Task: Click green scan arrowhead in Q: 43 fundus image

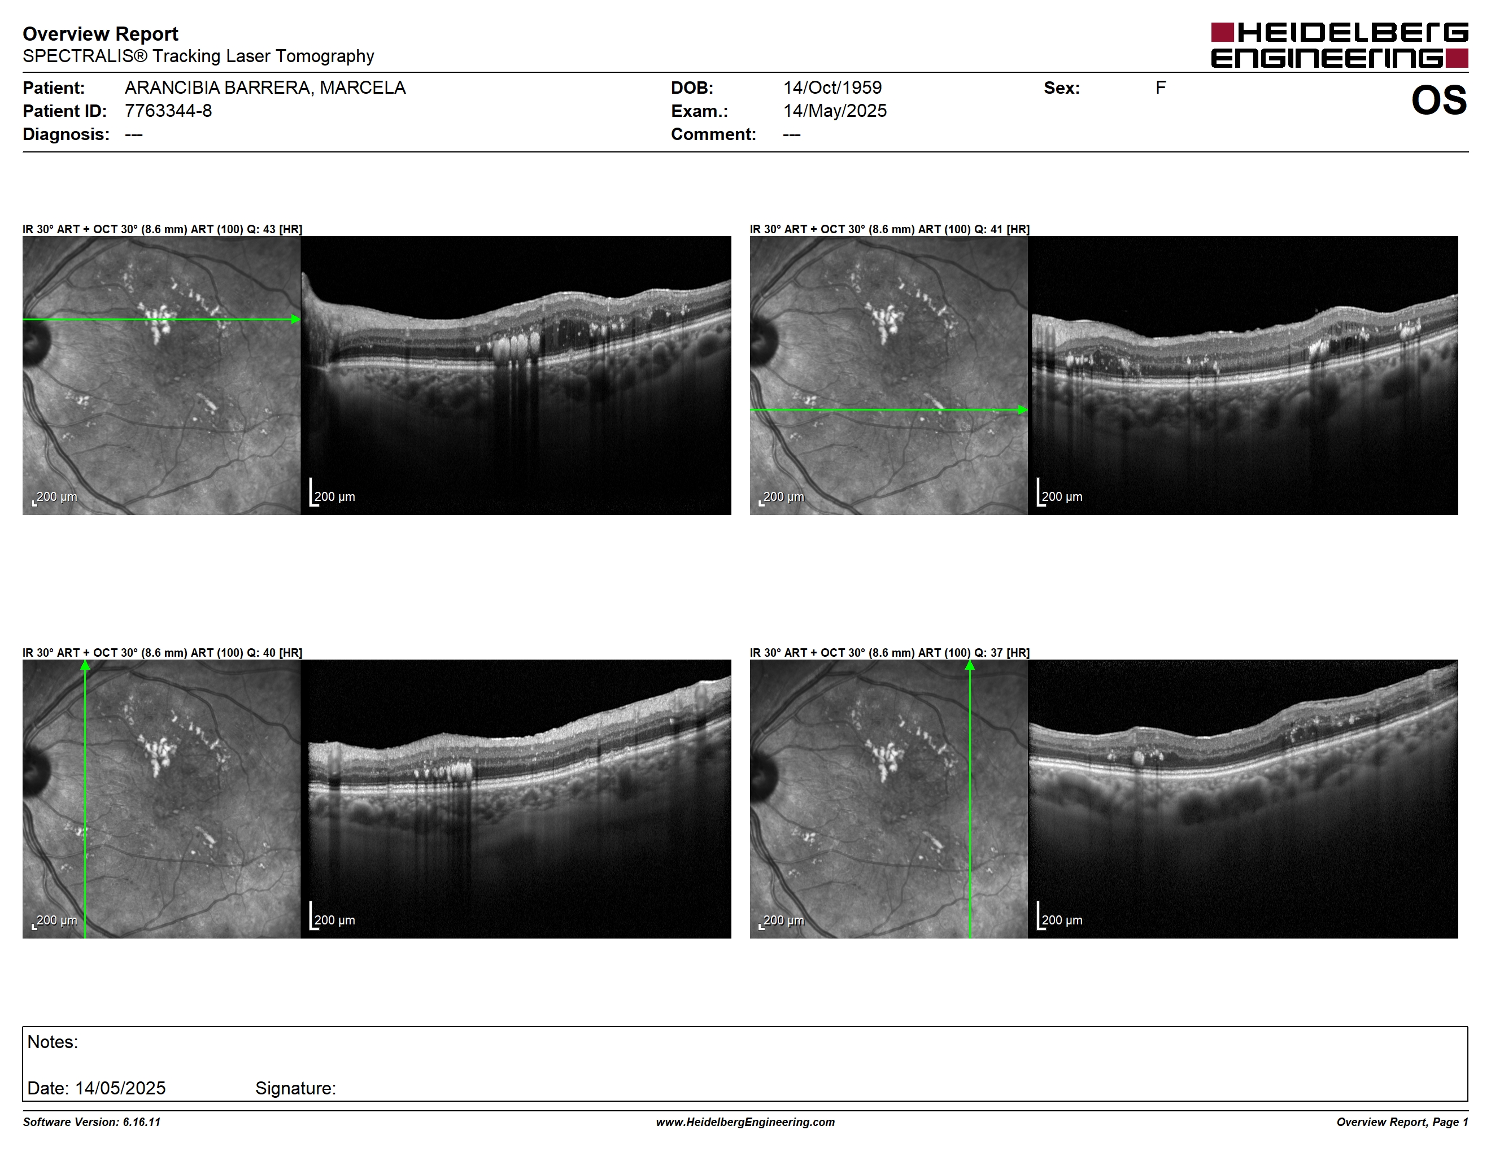Action: click(x=295, y=320)
